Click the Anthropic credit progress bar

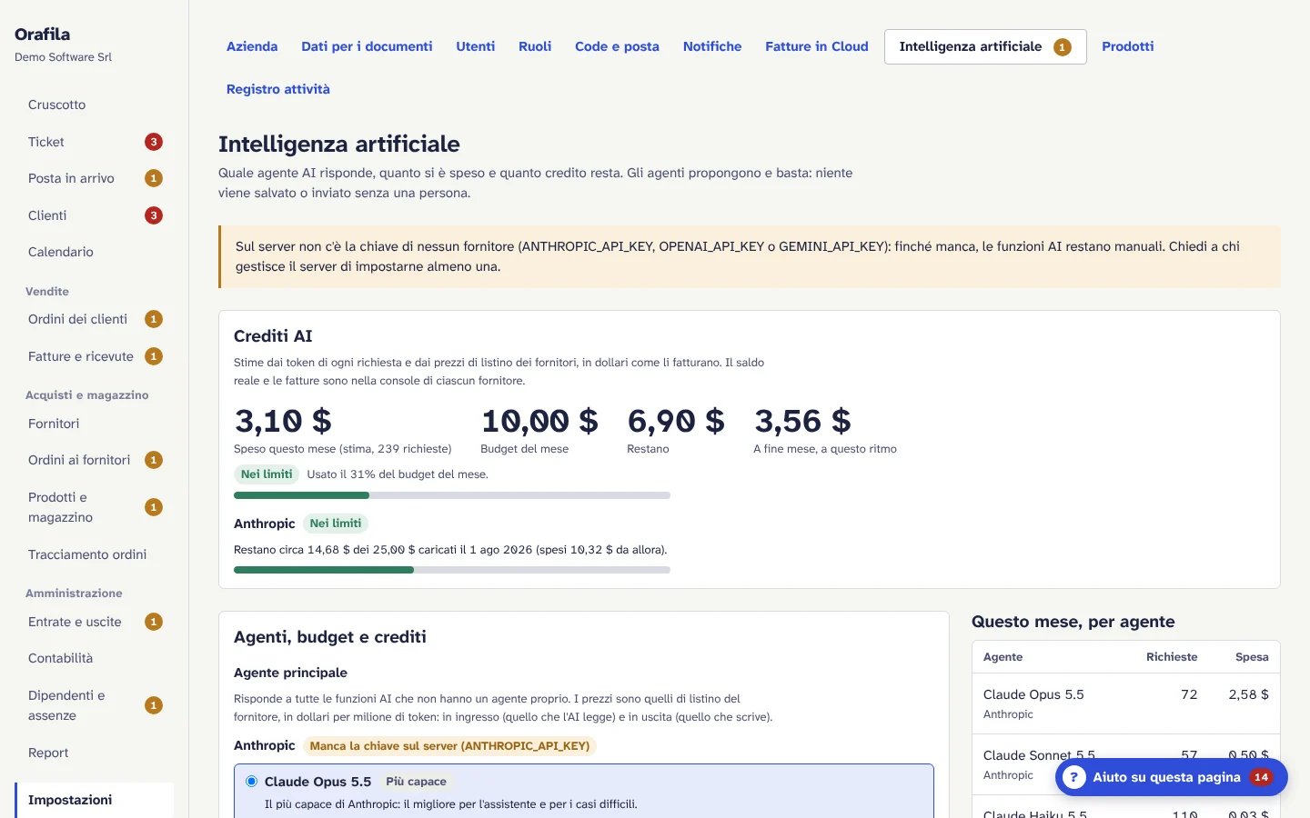pyautogui.click(x=452, y=570)
